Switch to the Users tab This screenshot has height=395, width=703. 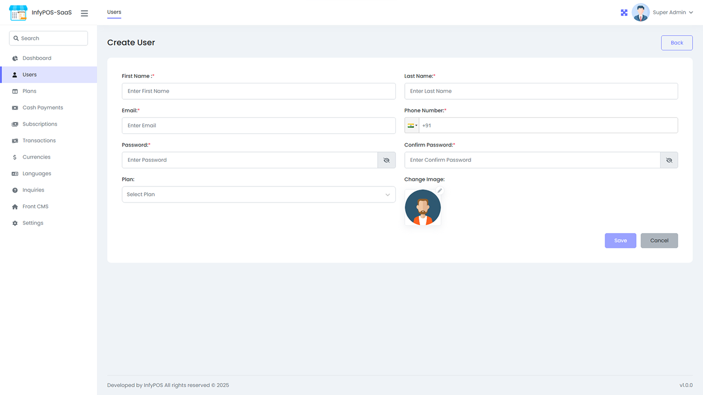pos(114,12)
